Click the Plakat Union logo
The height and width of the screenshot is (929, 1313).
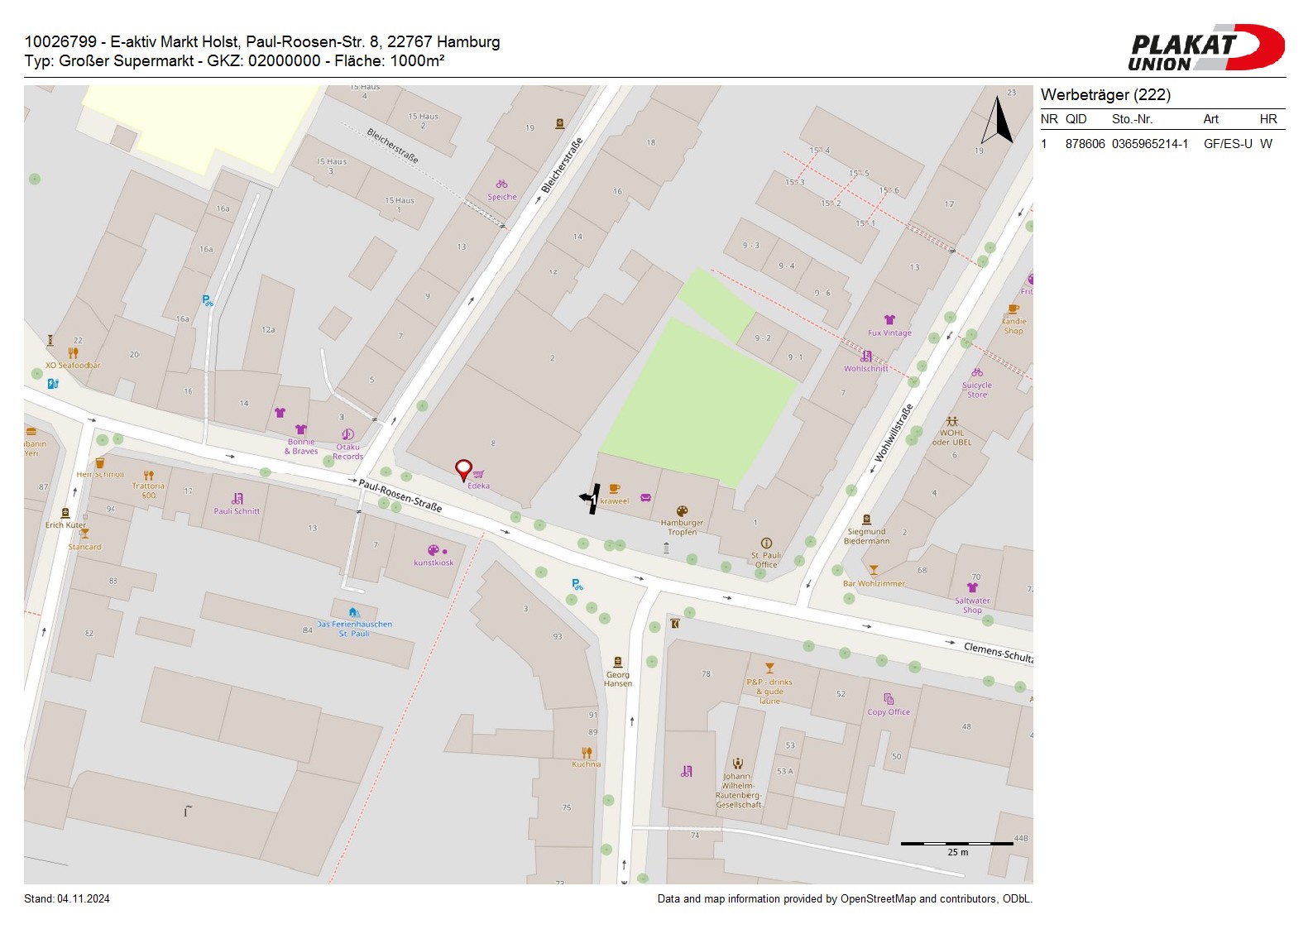coord(1205,48)
